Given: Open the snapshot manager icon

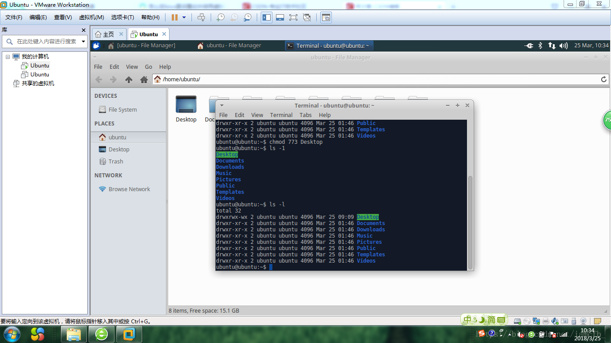Looking at the screenshot, I should [247, 17].
